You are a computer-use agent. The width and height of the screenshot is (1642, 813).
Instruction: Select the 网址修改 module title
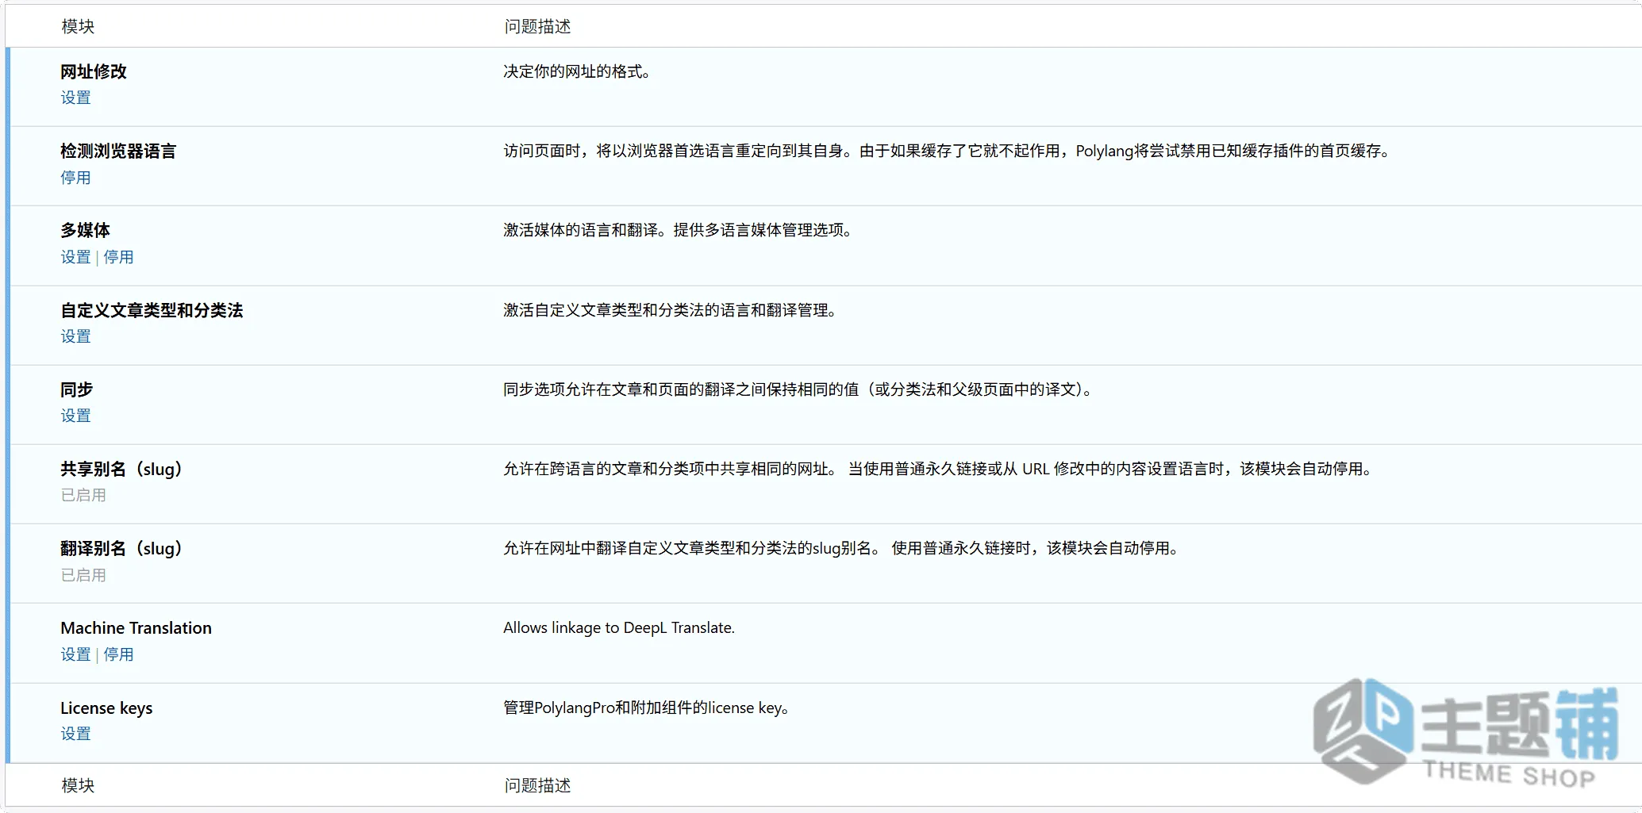click(x=94, y=71)
